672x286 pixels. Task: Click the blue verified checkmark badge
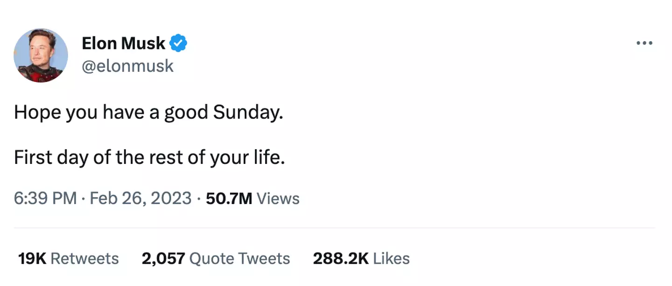pos(178,43)
